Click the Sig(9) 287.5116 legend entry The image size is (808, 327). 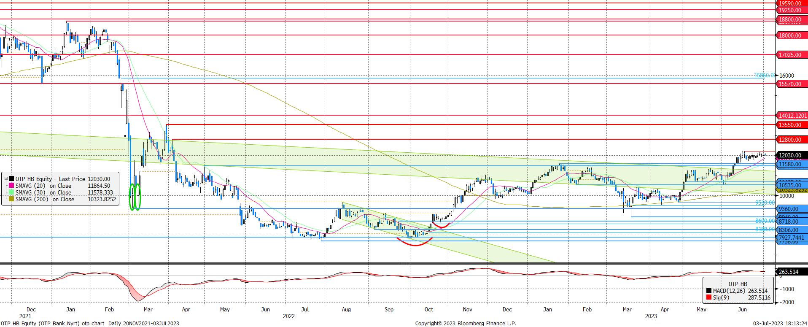coord(738,297)
